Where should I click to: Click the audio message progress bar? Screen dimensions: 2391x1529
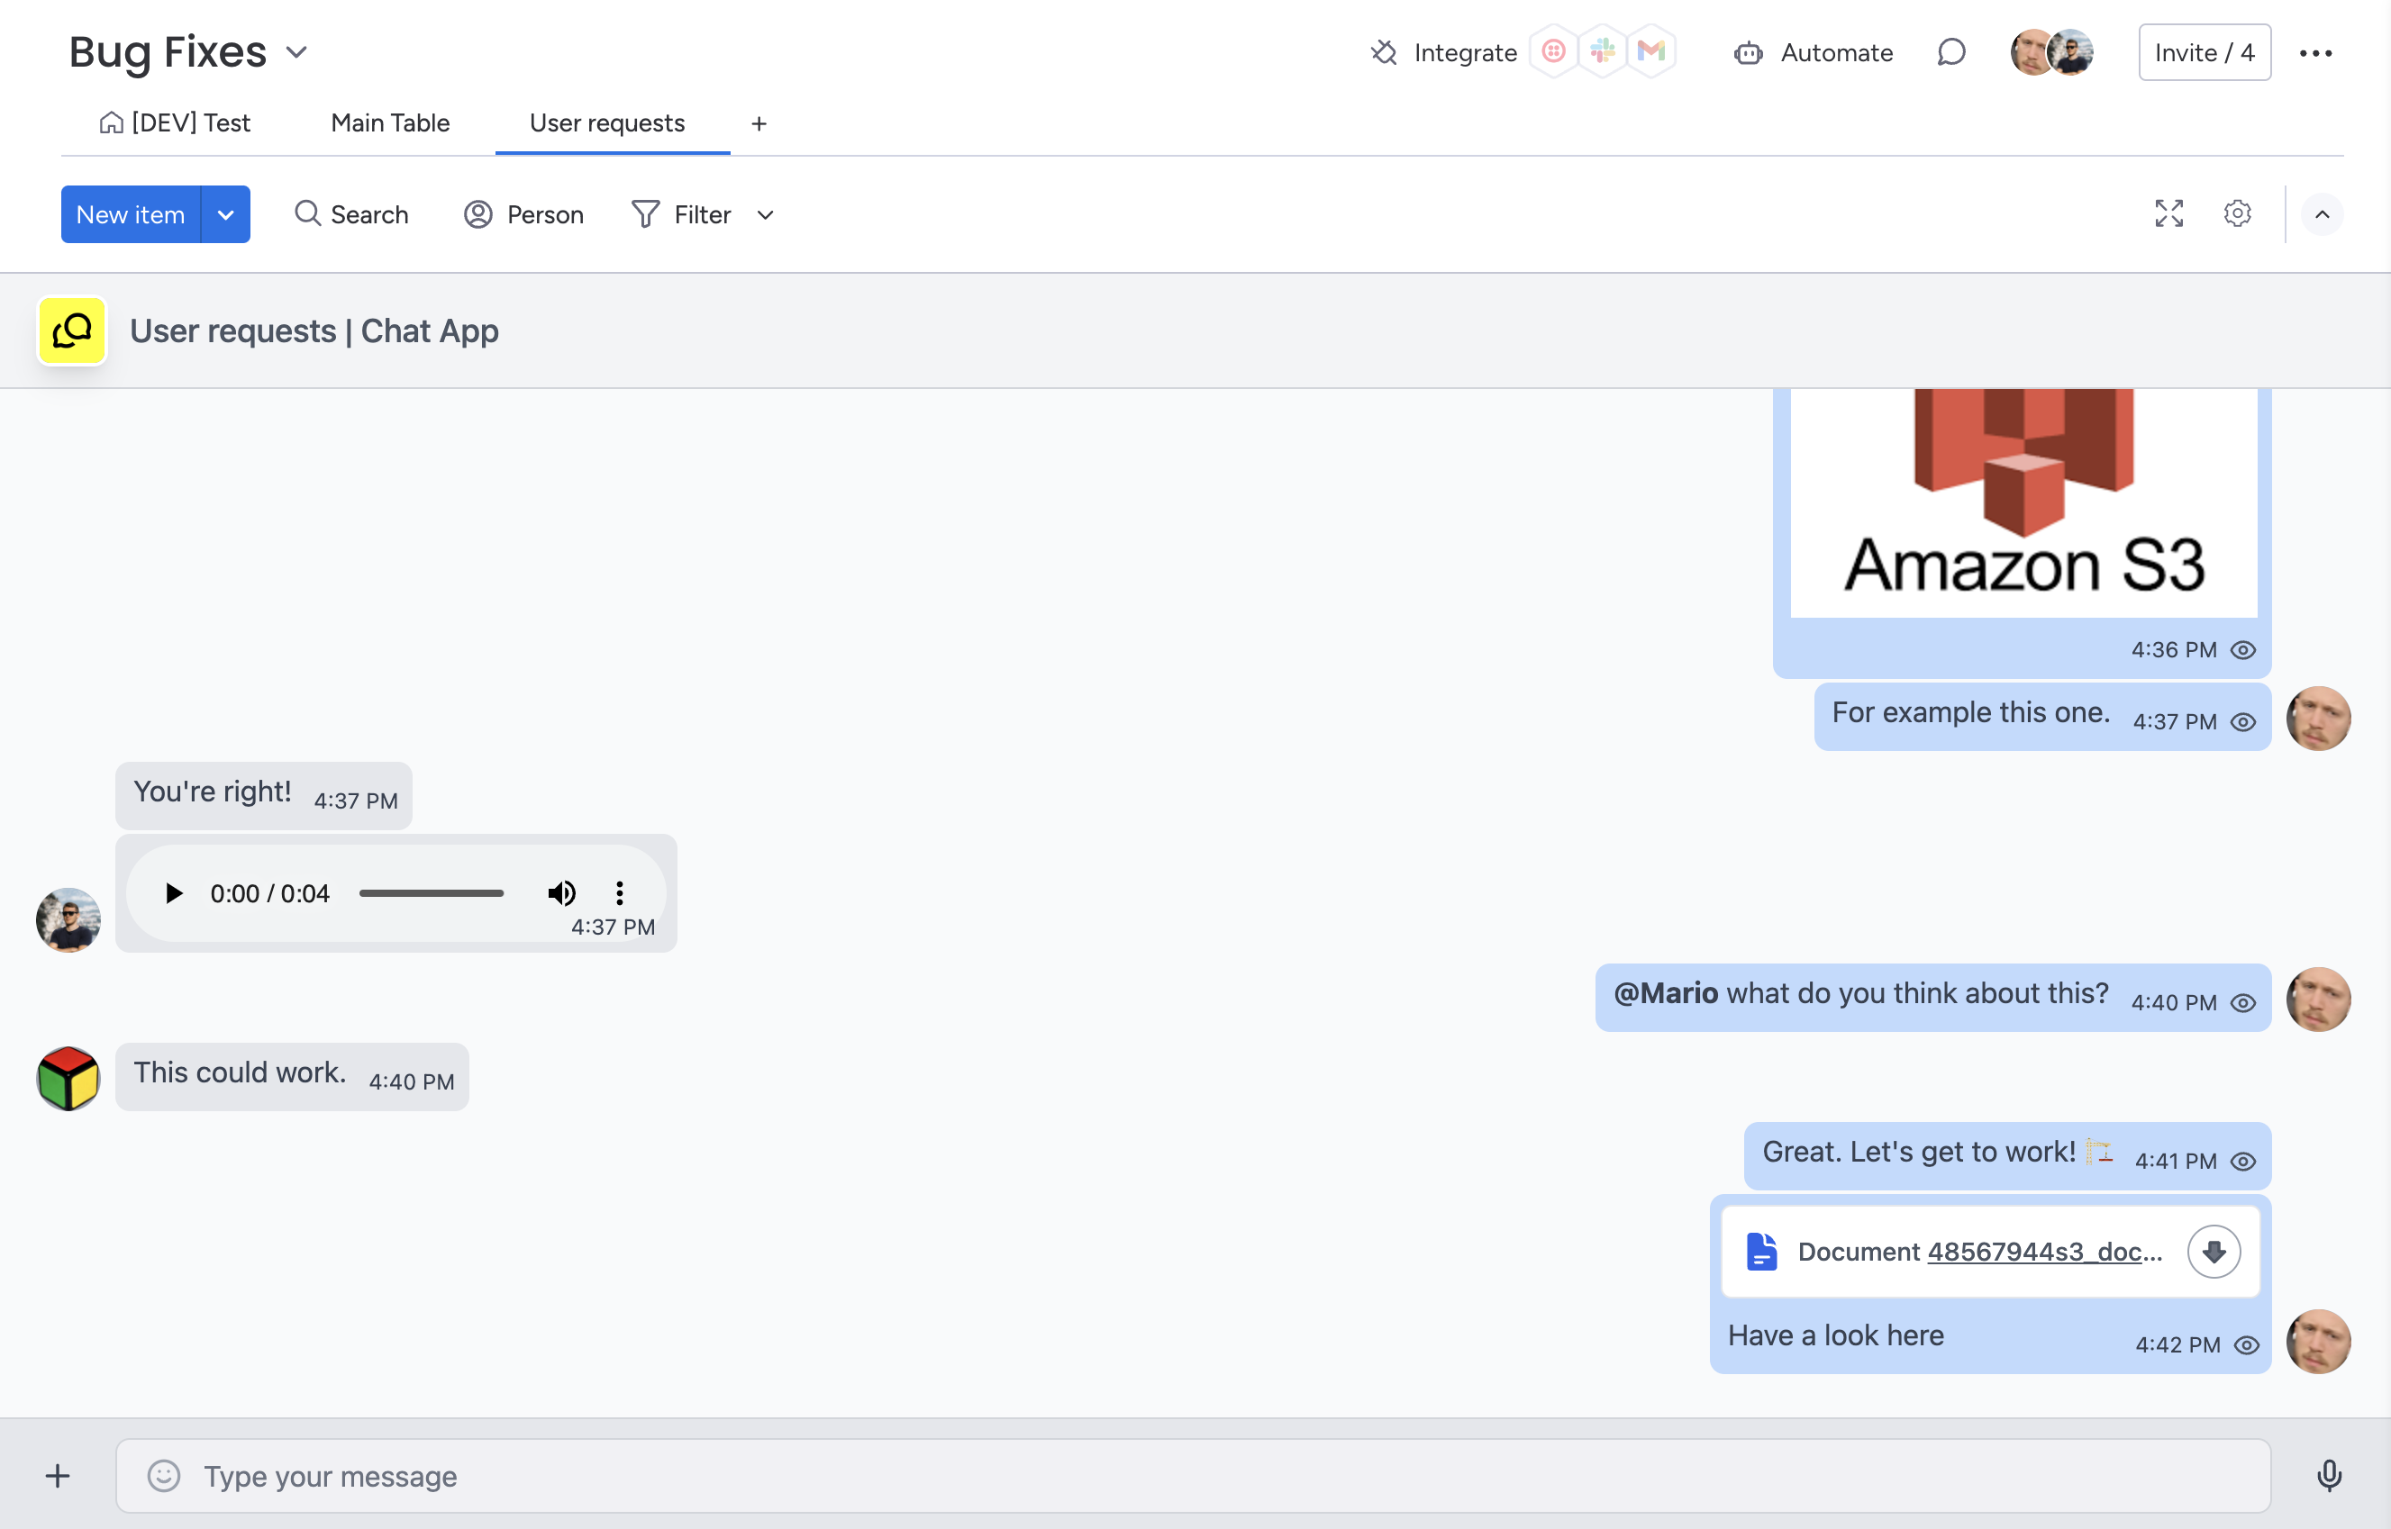point(432,893)
